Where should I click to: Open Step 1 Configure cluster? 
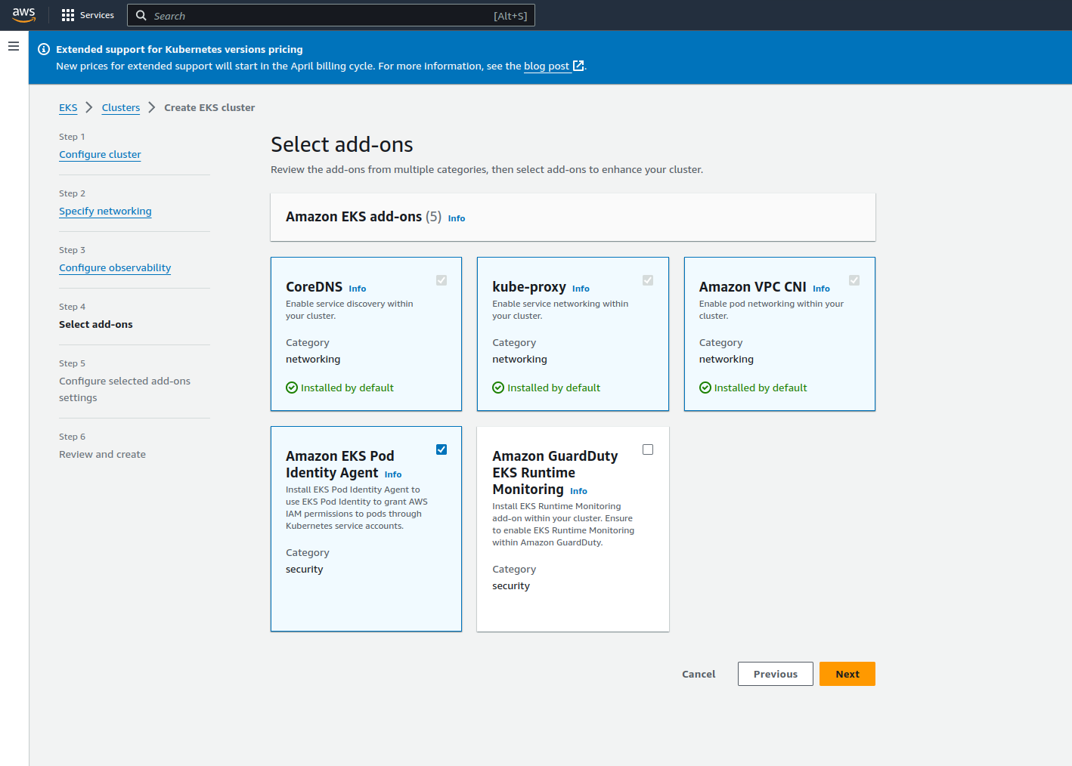pyautogui.click(x=100, y=154)
